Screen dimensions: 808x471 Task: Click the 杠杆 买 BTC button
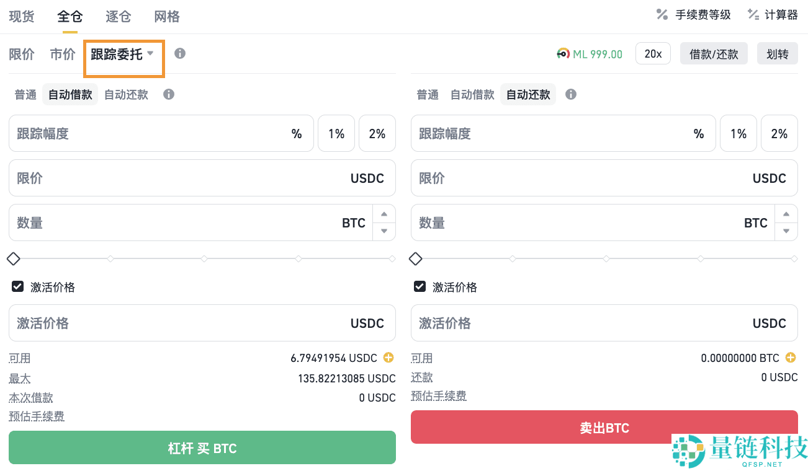(202, 447)
